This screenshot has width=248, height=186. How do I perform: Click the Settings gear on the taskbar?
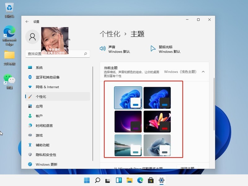tap(162, 180)
